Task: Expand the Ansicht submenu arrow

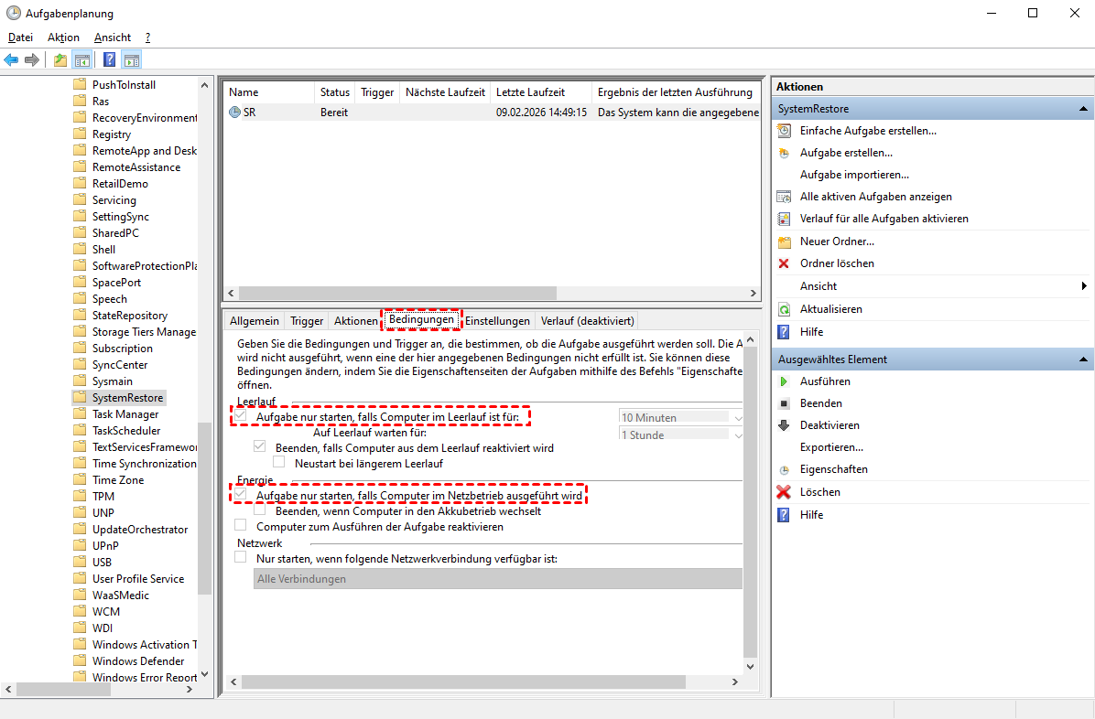Action: pyautogui.click(x=1084, y=286)
